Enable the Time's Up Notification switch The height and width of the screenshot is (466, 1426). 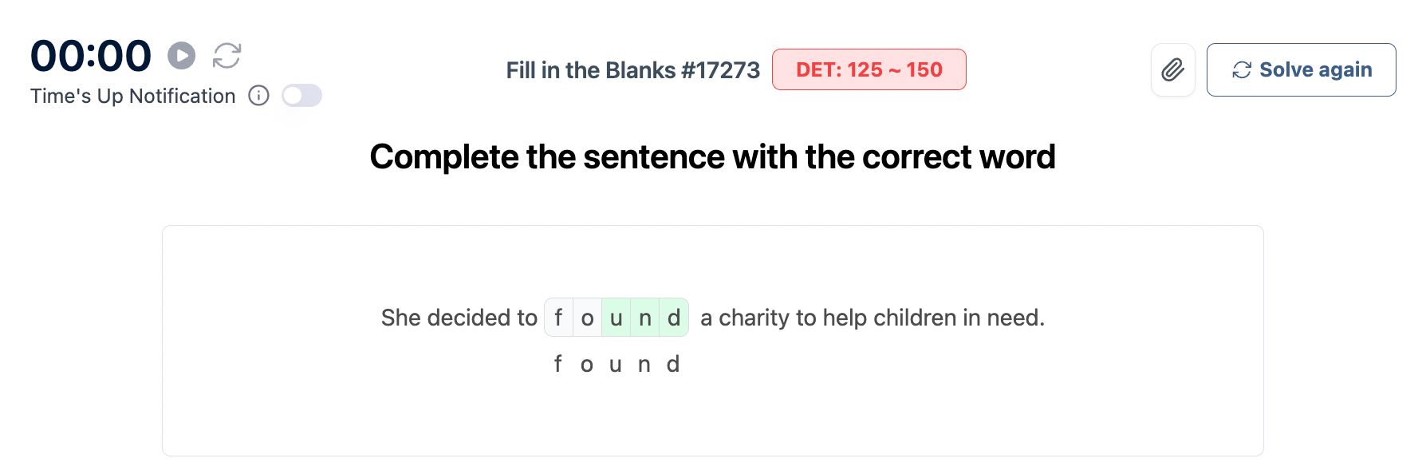(x=301, y=96)
